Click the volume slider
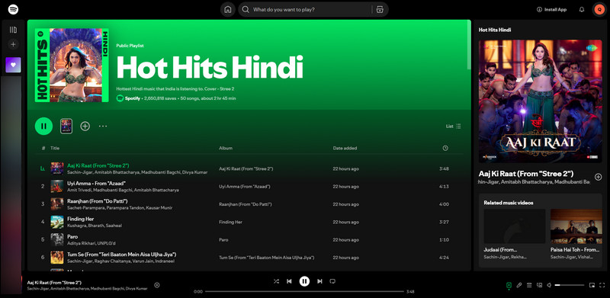 570,285
